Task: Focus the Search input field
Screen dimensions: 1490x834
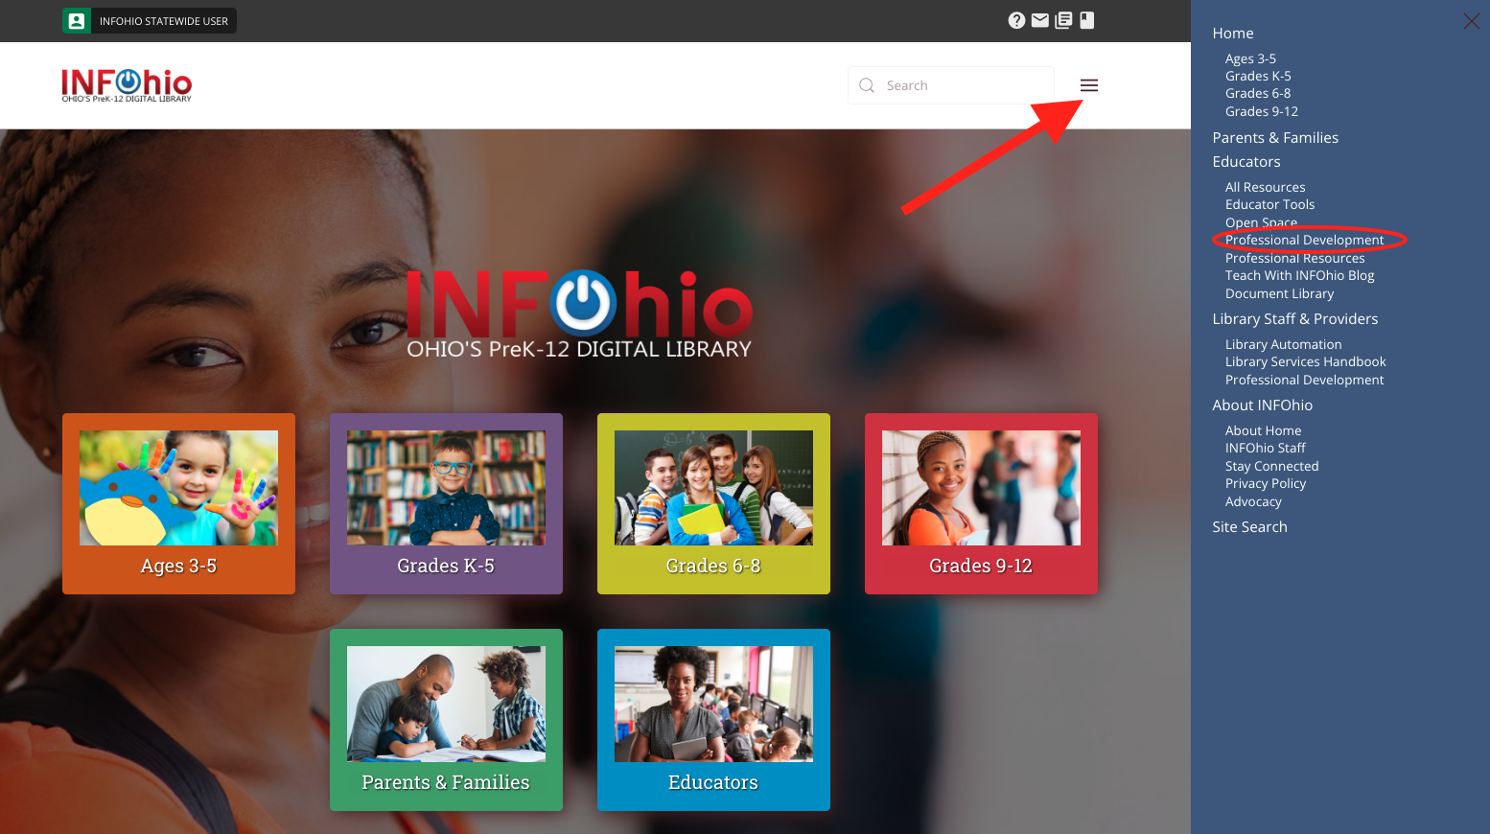Action: pos(951,85)
